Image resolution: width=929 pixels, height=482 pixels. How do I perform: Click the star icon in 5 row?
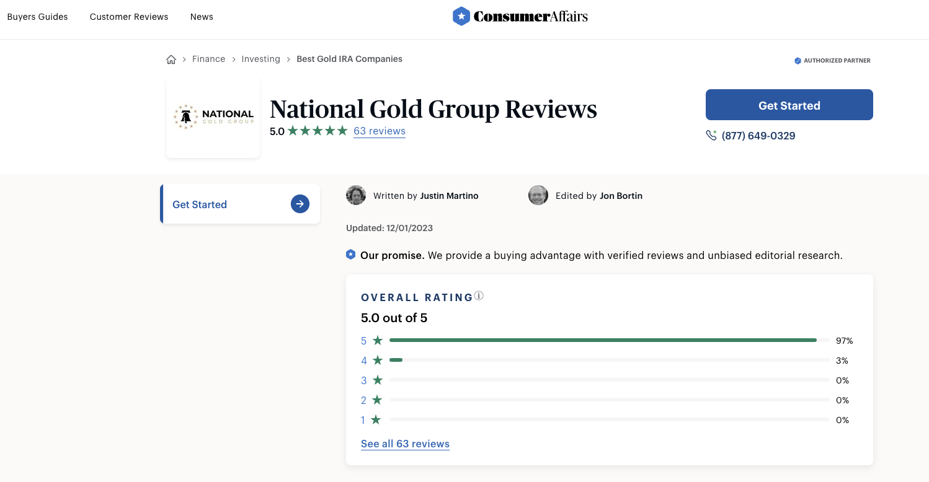[378, 340]
